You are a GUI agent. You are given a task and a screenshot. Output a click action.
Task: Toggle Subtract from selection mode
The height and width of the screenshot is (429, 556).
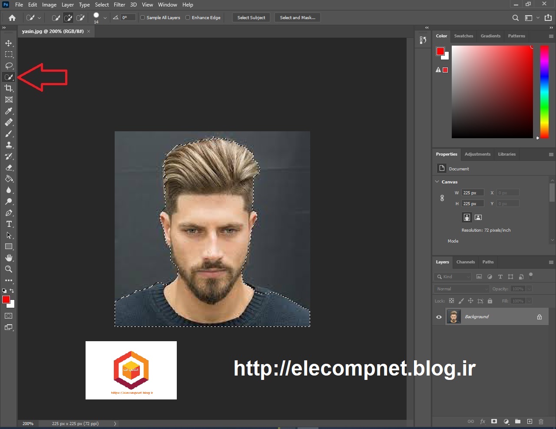80,18
